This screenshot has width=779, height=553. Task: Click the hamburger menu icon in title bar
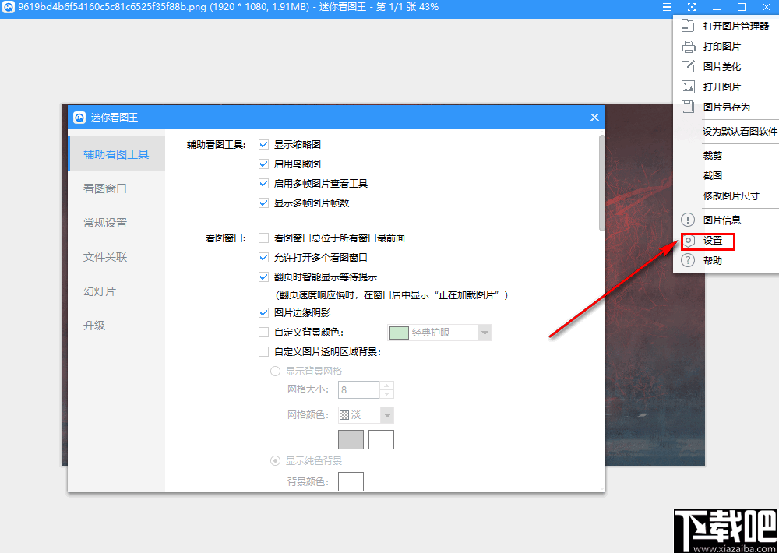click(x=667, y=7)
